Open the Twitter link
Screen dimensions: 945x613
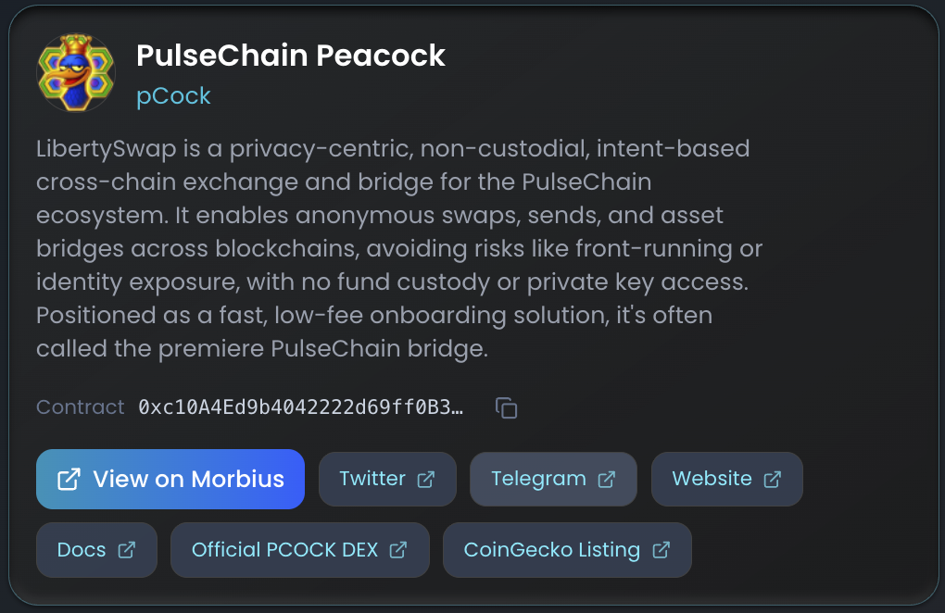point(372,479)
